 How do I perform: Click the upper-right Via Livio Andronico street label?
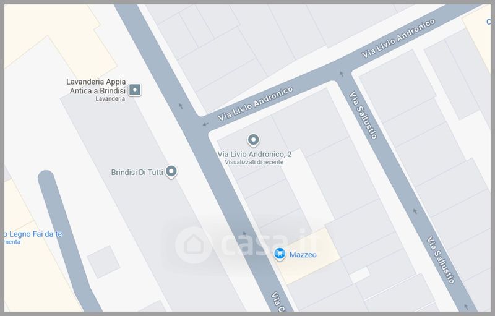(398, 38)
